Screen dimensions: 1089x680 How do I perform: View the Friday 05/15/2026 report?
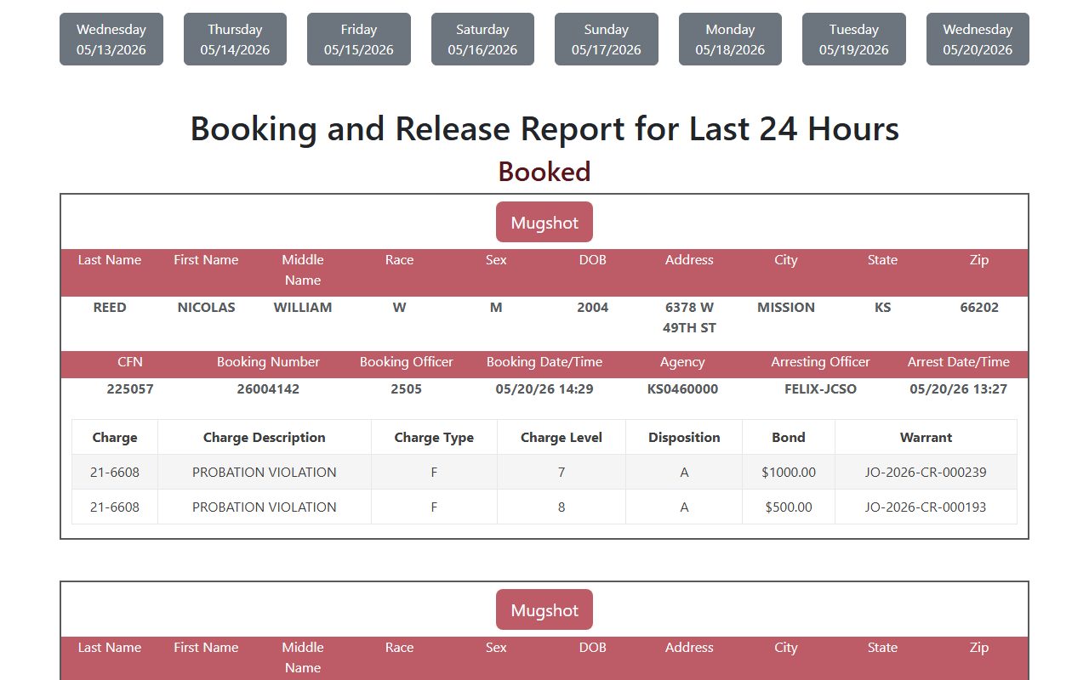pyautogui.click(x=359, y=39)
